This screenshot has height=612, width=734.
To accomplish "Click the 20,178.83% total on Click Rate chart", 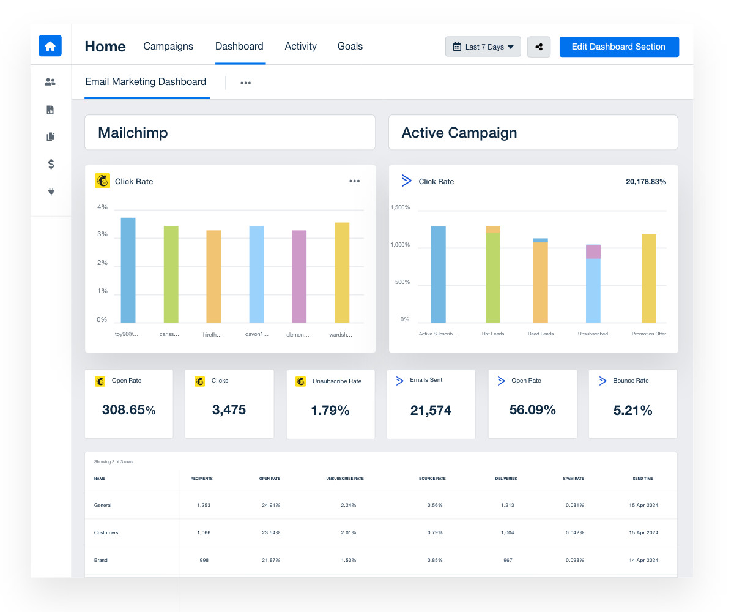I will coord(646,181).
